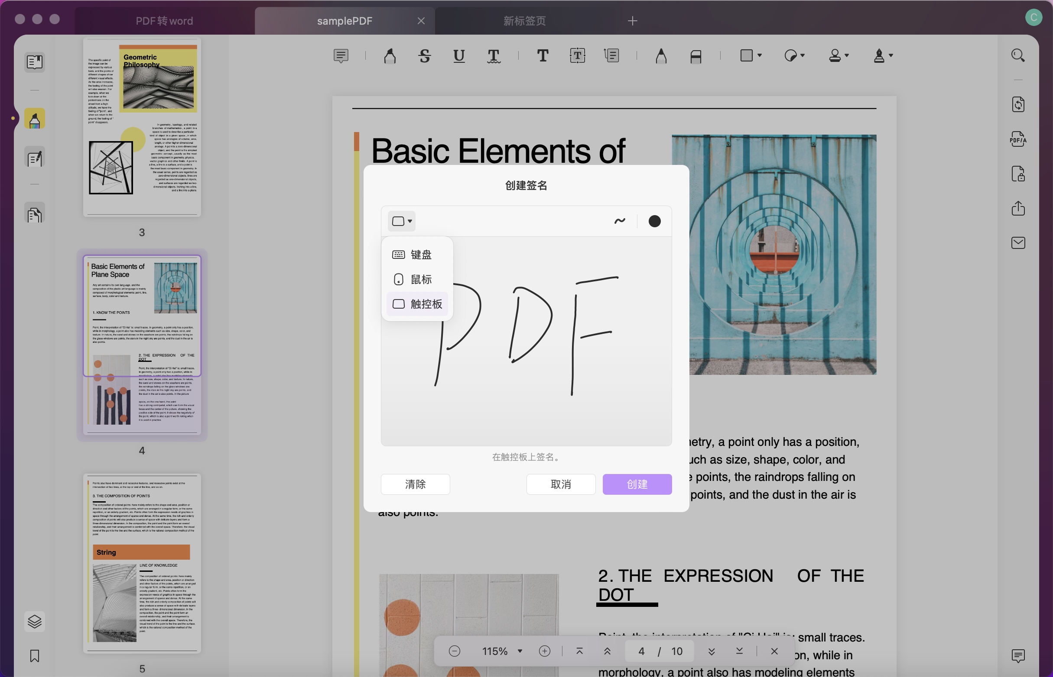Toggle the signature input method dropdown
The height and width of the screenshot is (677, 1053).
point(401,221)
